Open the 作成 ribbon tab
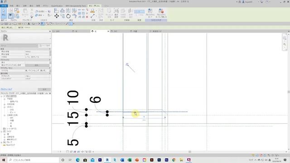The image size is (290, 163). [x=11, y=6]
